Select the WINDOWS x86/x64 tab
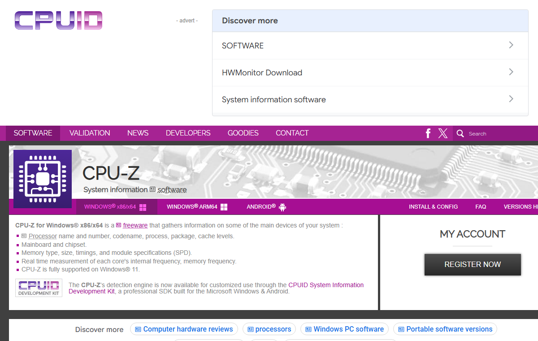 point(117,207)
